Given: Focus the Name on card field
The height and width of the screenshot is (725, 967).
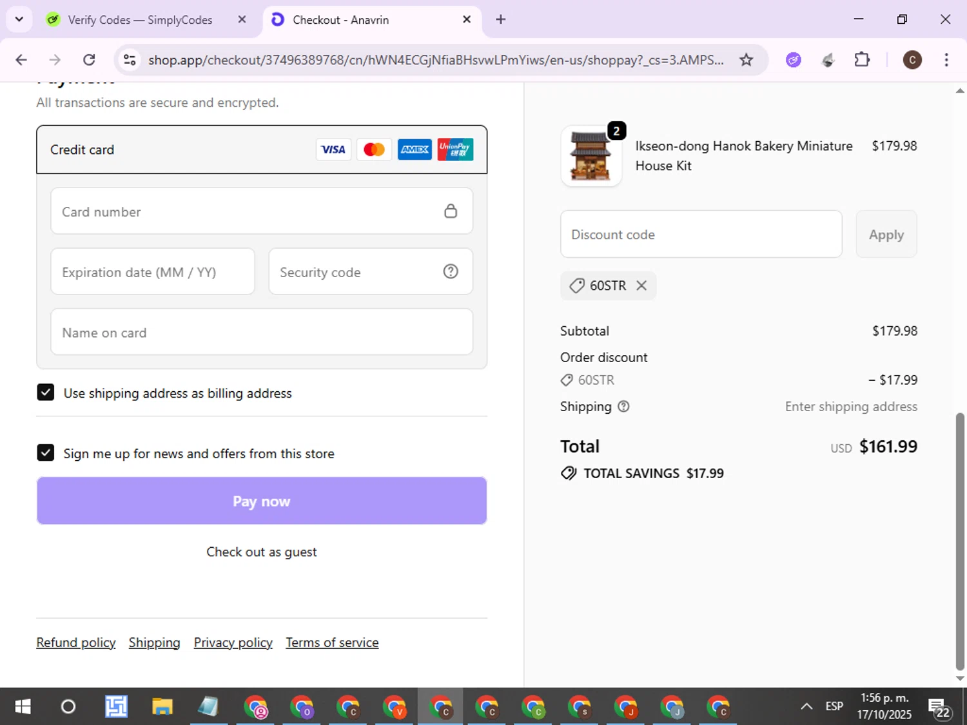Looking at the screenshot, I should (262, 333).
